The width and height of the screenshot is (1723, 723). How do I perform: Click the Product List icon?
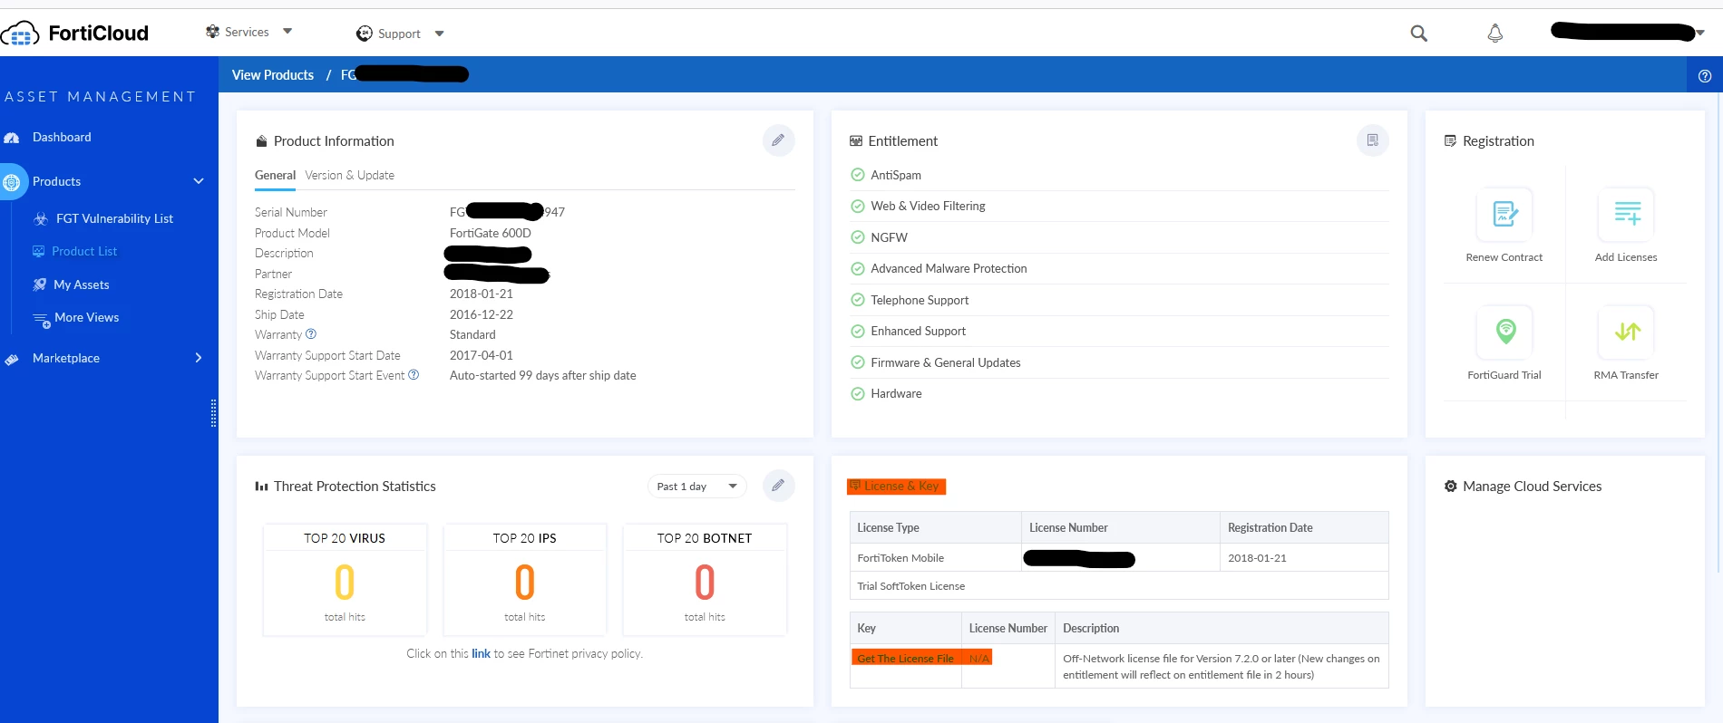(x=39, y=251)
